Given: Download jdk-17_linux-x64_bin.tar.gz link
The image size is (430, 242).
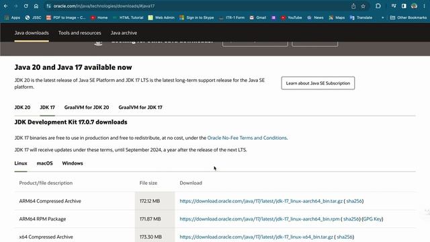Looking at the screenshot, I should click(256, 237).
